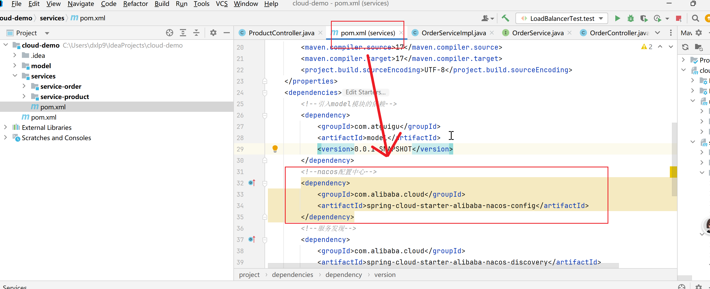The height and width of the screenshot is (289, 710).
Task: Collapse the services folder
Action: coord(15,76)
